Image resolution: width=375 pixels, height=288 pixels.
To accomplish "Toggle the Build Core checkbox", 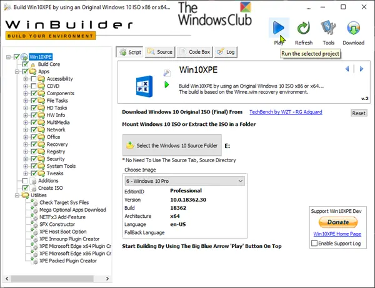I will tap(25, 64).
